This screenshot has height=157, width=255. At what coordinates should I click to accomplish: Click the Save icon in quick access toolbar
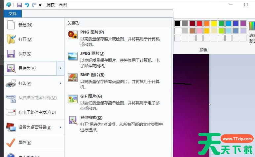(19, 5)
